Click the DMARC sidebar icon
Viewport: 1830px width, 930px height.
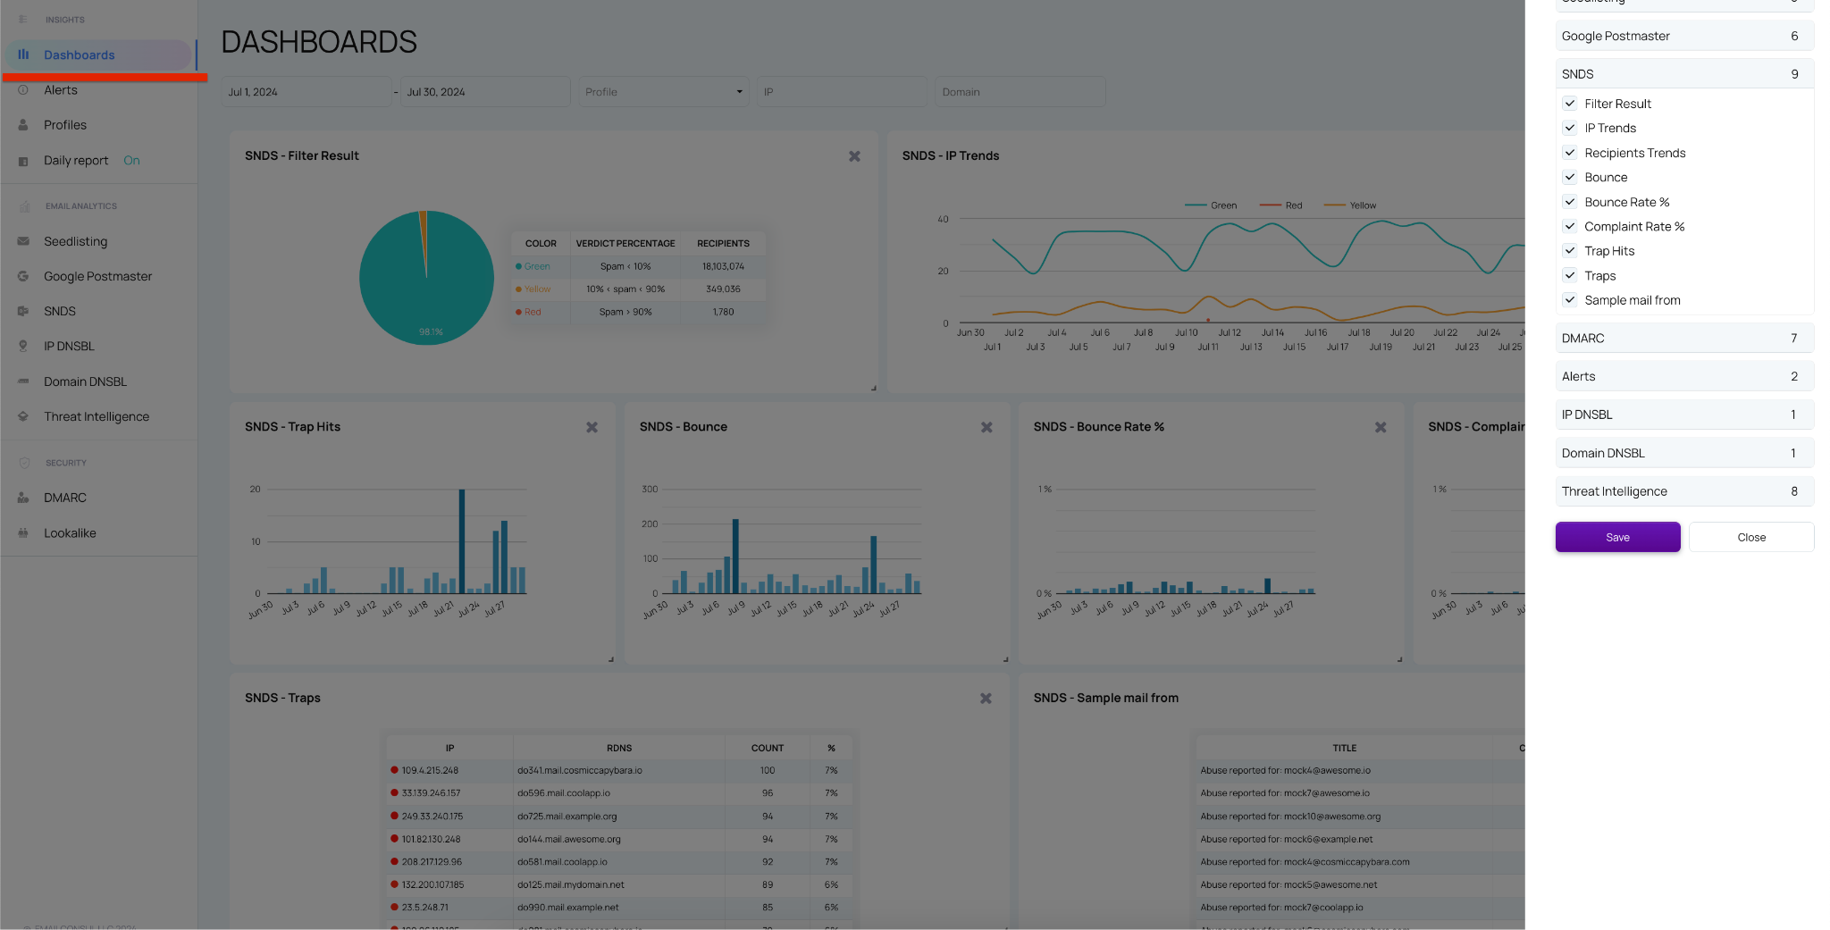(x=23, y=498)
